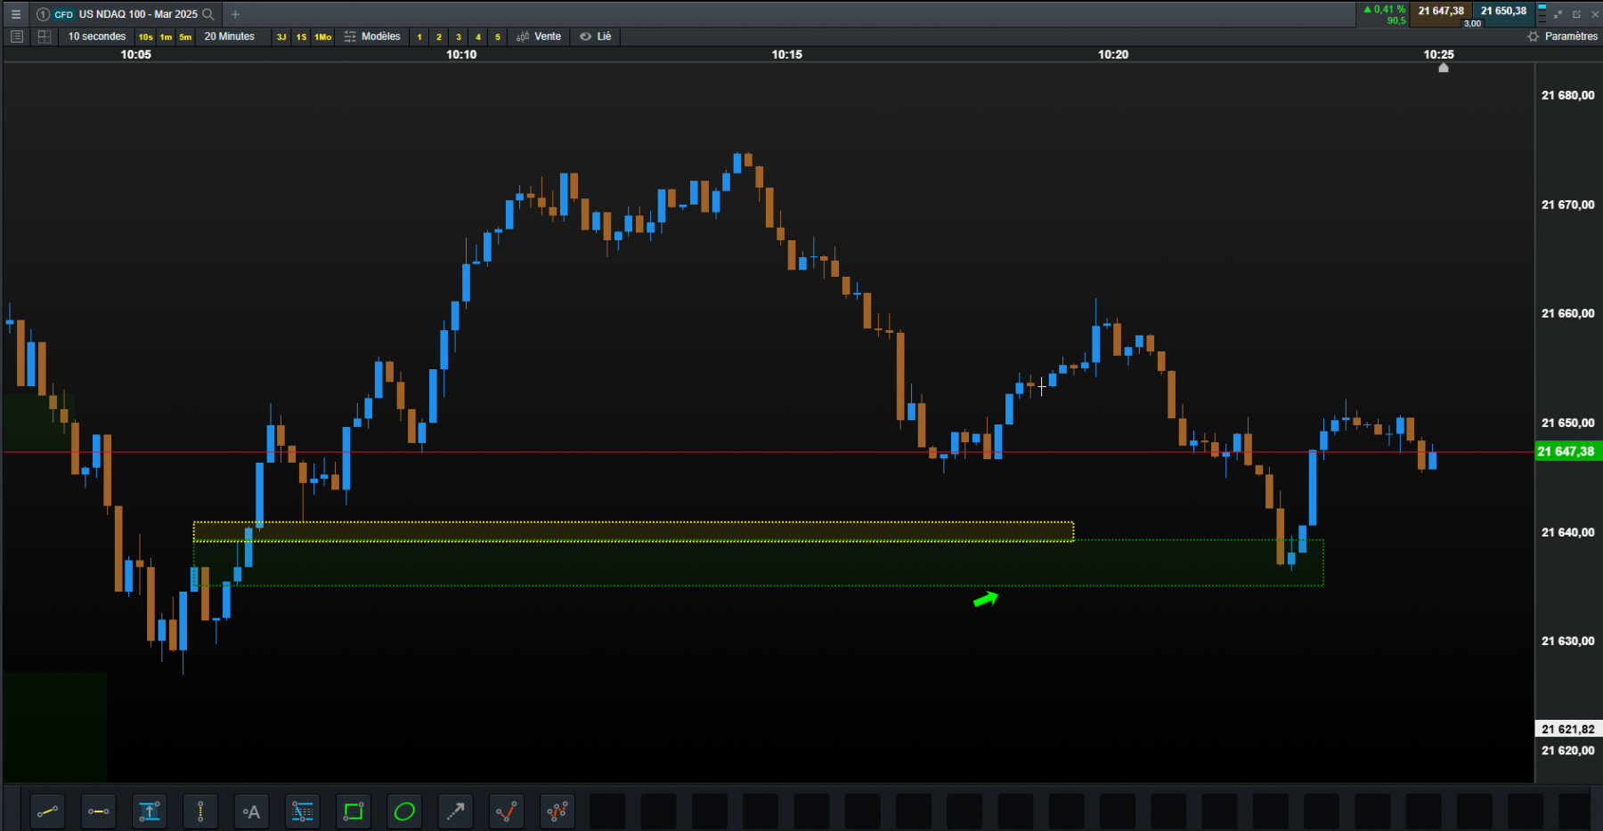Select the blue price range measure tool
The height and width of the screenshot is (831, 1603).
point(150,811)
